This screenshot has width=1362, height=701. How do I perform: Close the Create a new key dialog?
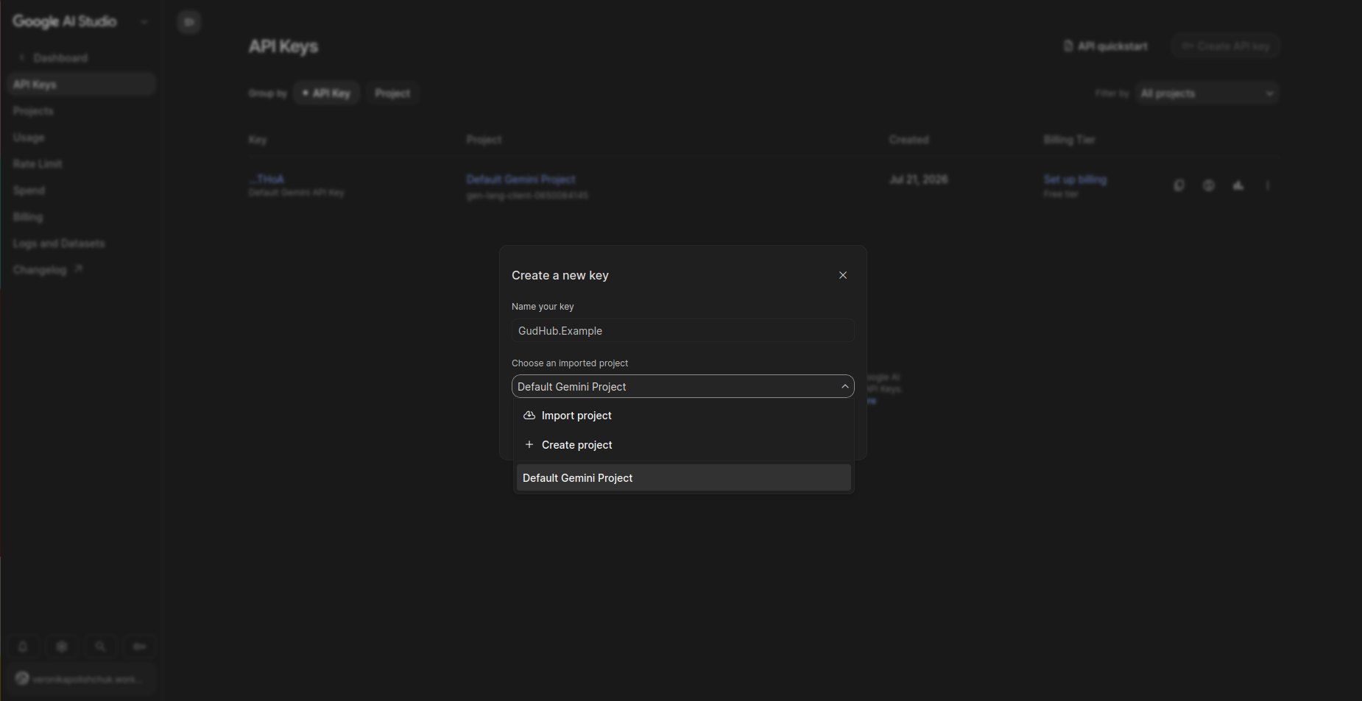pyautogui.click(x=843, y=275)
